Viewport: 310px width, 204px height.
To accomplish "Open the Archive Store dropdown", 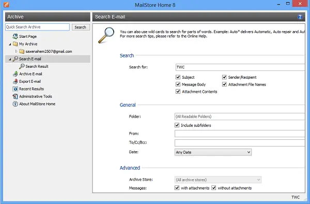I will tap(218, 180).
